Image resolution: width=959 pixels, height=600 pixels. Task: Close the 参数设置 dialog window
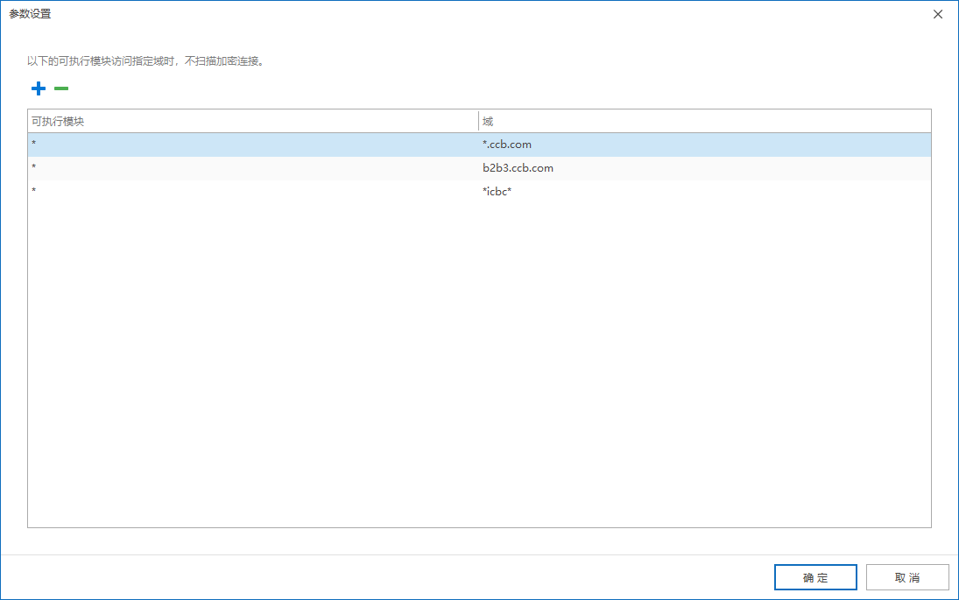pyautogui.click(x=938, y=14)
